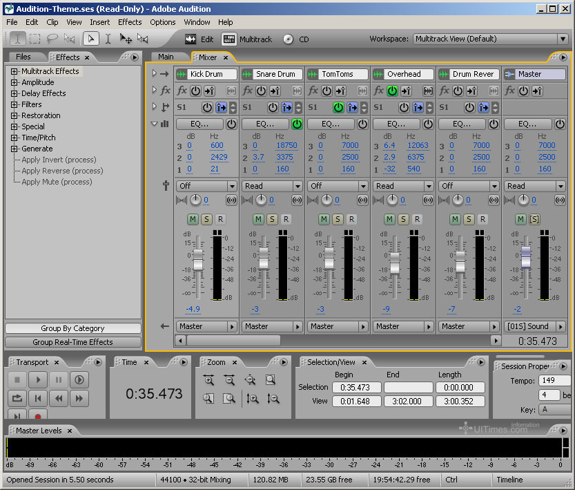This screenshot has height=490, width=575.
Task: Select the Hybrid tool arrow icon
Action: point(91,39)
